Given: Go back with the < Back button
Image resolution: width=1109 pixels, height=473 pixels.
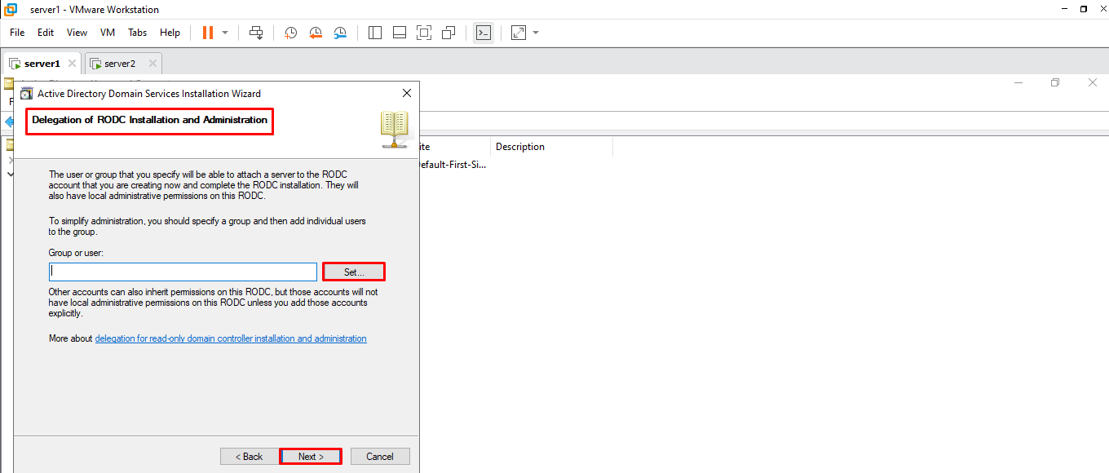Looking at the screenshot, I should tap(250, 457).
